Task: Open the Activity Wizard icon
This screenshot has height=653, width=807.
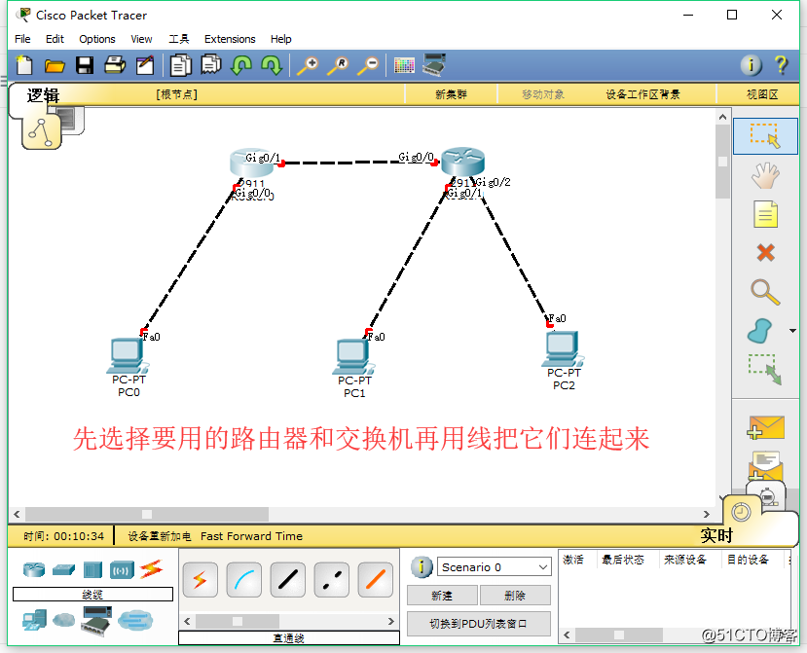Action: click(x=145, y=65)
